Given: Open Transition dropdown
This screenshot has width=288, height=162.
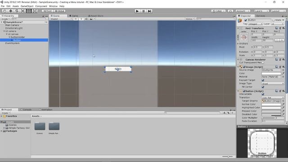Looking at the screenshot, I should 273,98.
